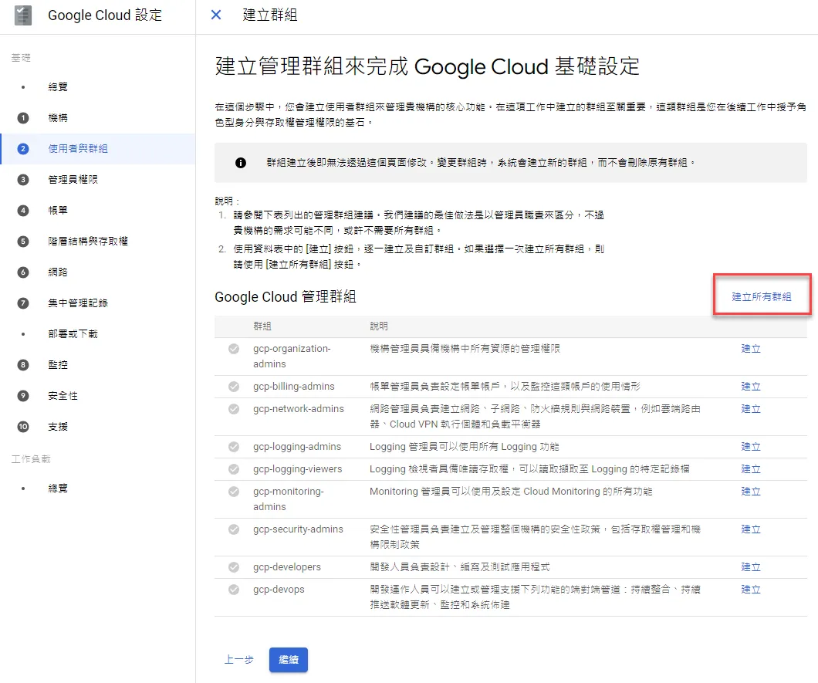Click check icon for gcp-monitoring-admins
The image size is (818, 683).
(x=234, y=492)
